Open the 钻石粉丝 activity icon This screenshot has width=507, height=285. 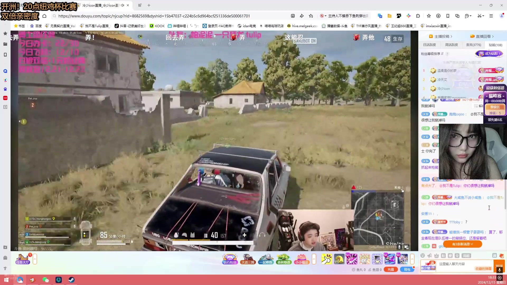[230, 259]
